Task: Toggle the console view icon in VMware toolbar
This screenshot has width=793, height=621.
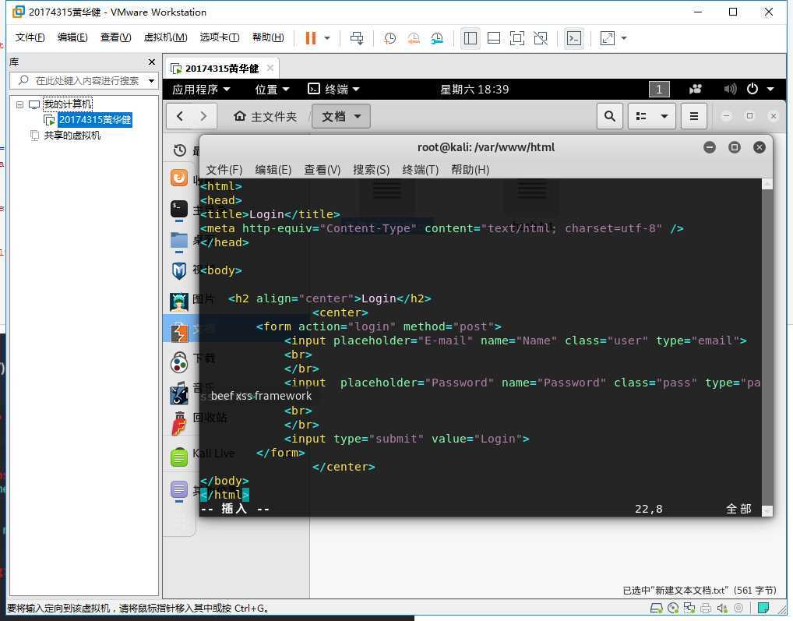Action: [574, 38]
